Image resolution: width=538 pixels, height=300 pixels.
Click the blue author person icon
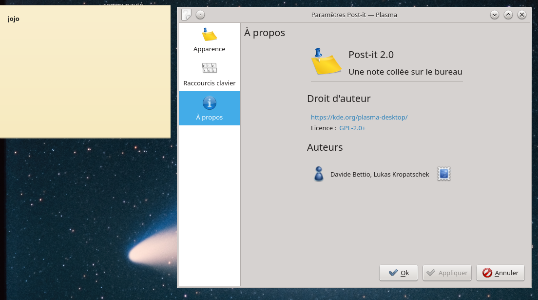(319, 174)
